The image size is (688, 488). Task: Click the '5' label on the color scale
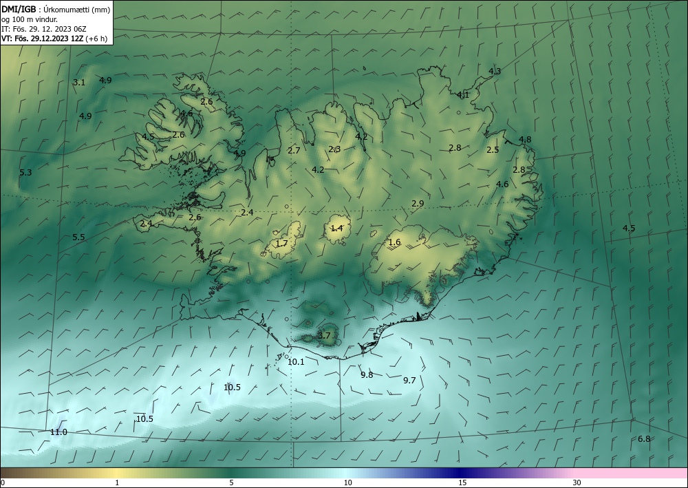point(231,483)
